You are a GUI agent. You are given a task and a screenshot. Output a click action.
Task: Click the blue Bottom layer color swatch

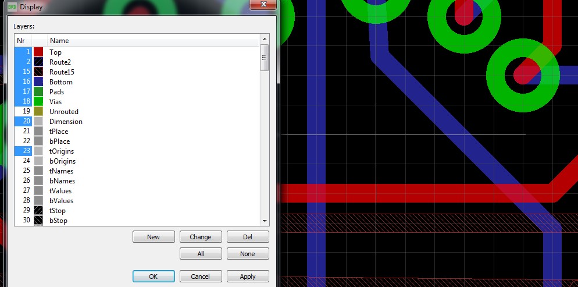tap(38, 82)
